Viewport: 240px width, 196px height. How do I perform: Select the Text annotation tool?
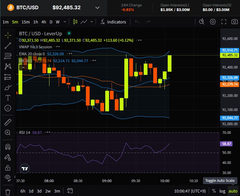[8, 98]
